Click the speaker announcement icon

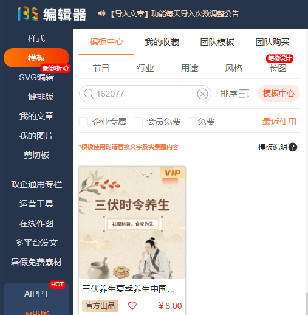101,13
